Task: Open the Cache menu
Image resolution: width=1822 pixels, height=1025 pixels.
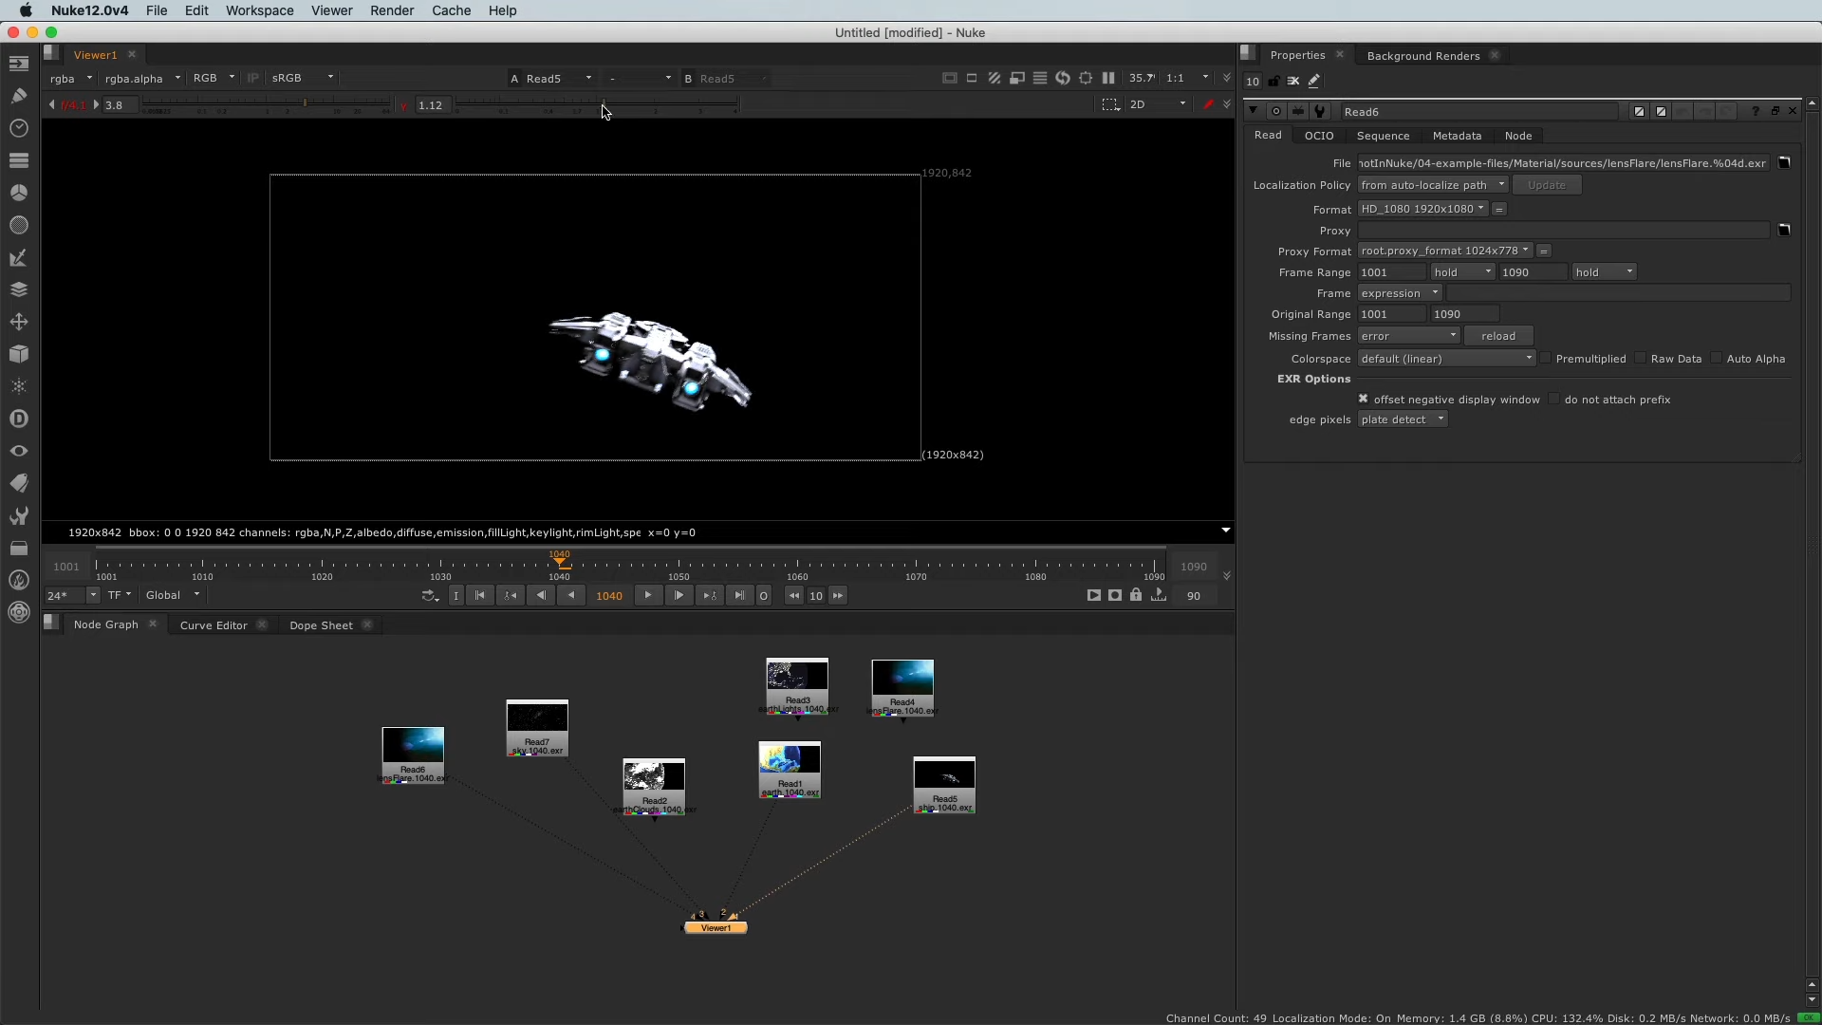Action: pos(451,10)
